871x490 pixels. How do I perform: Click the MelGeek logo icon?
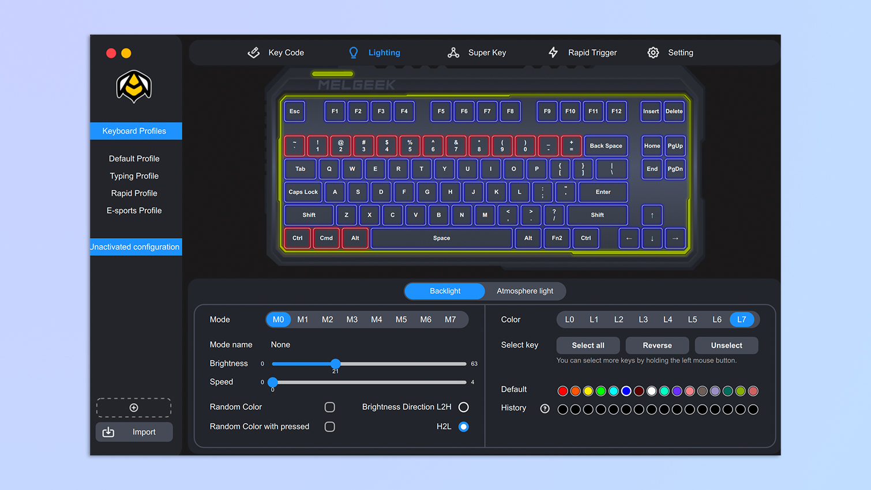pyautogui.click(x=134, y=86)
